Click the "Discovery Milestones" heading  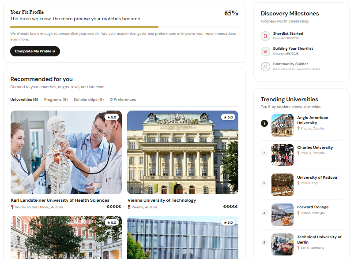click(290, 14)
